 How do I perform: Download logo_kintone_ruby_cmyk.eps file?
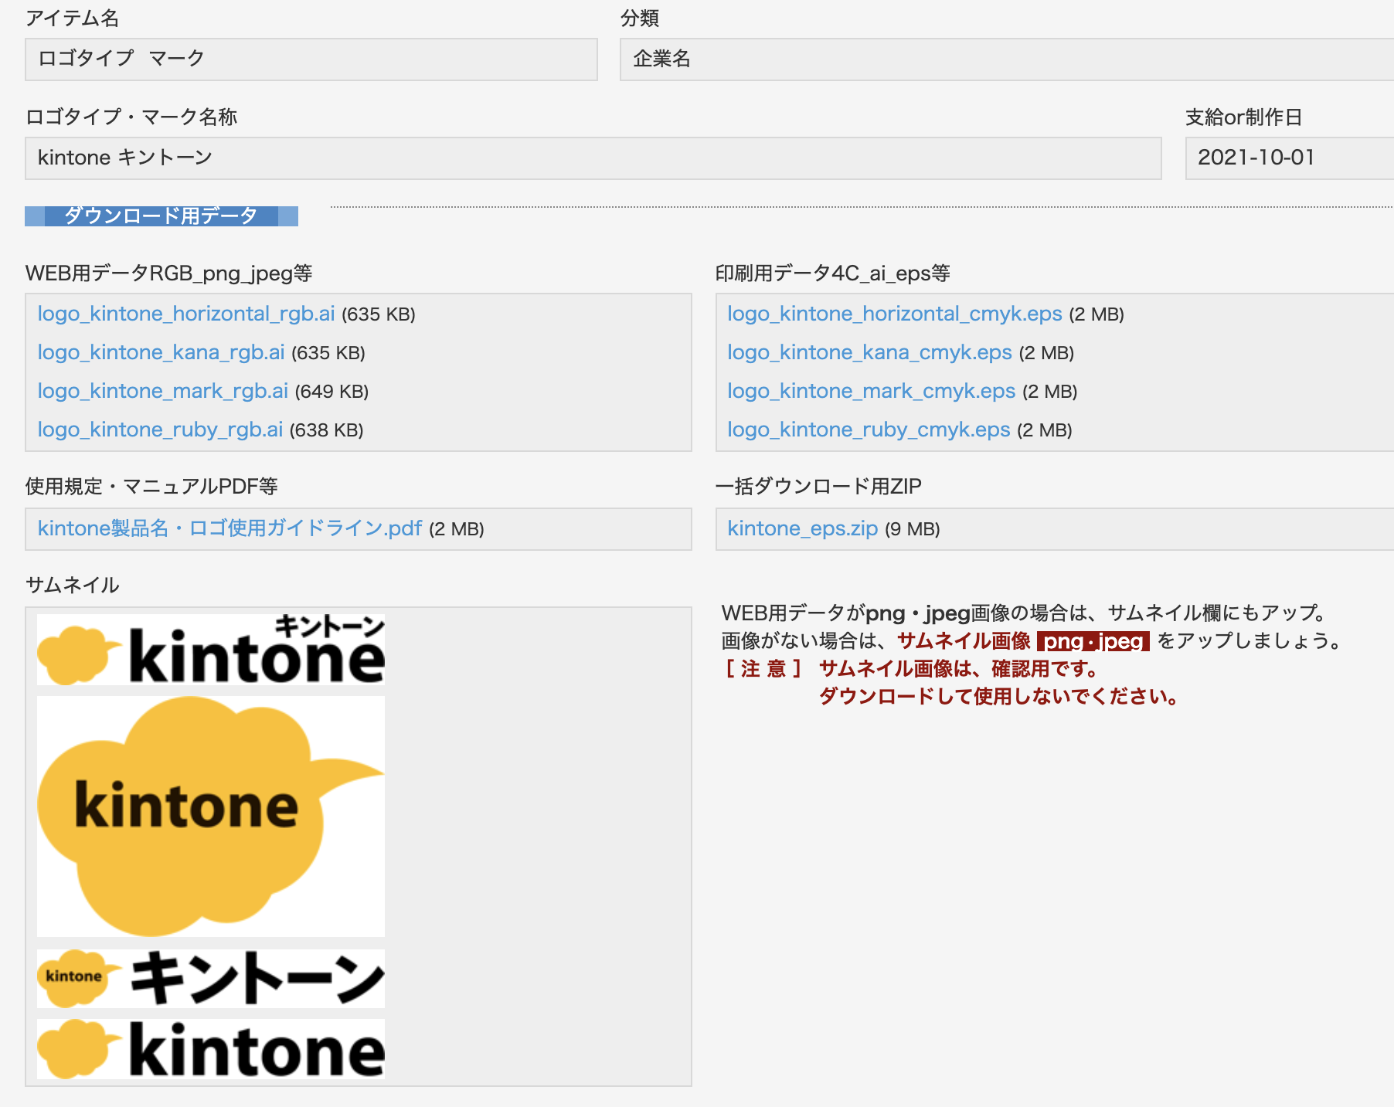(869, 430)
